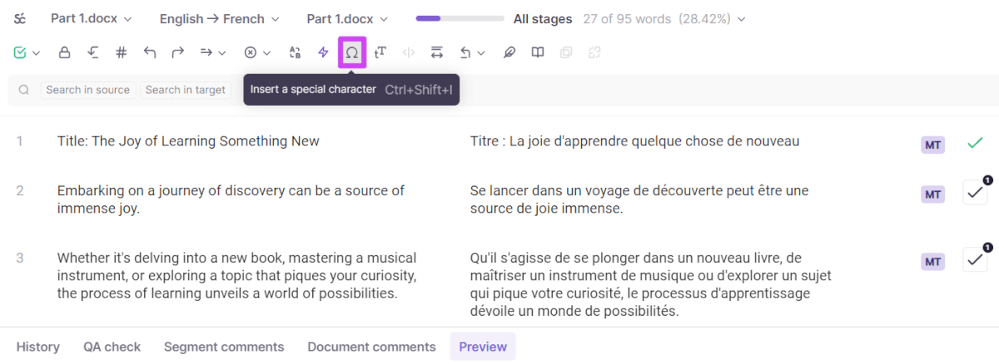999x364 pixels.
Task: Click the purple lightning bolt icon
Action: click(324, 52)
